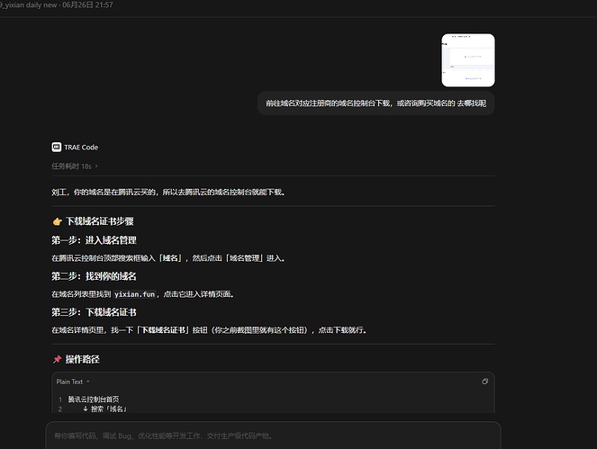Click the yixian.fun inline code text

tap(134, 294)
